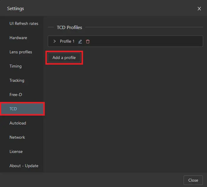Expand Profile 1 chevron arrow
Image resolution: width=207 pixels, height=187 pixels.
point(55,41)
